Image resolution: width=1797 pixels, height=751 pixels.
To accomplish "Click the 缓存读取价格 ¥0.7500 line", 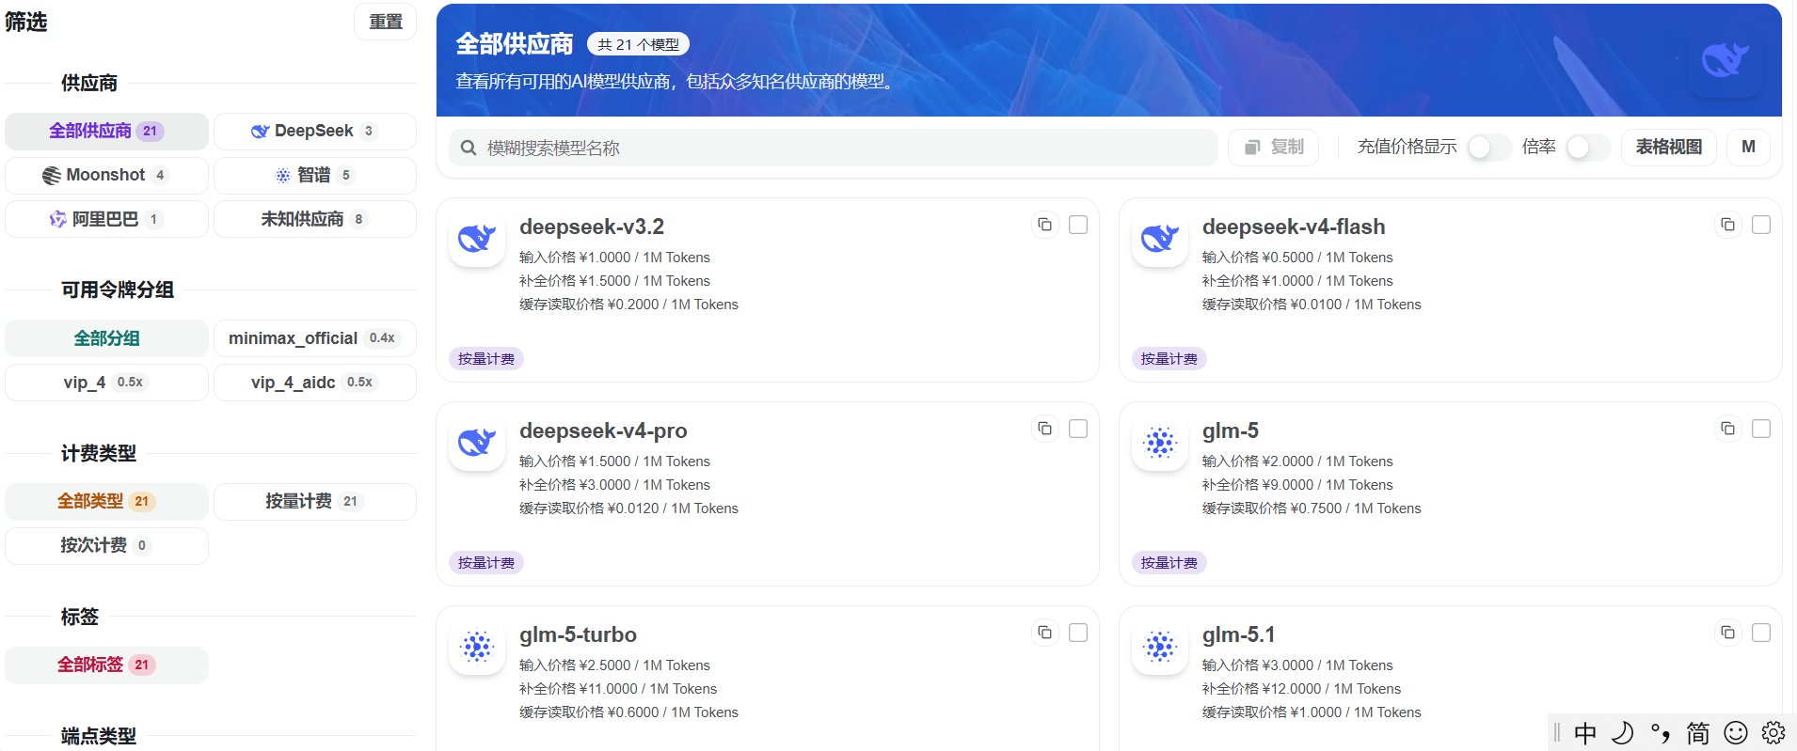I will click(x=1312, y=508).
